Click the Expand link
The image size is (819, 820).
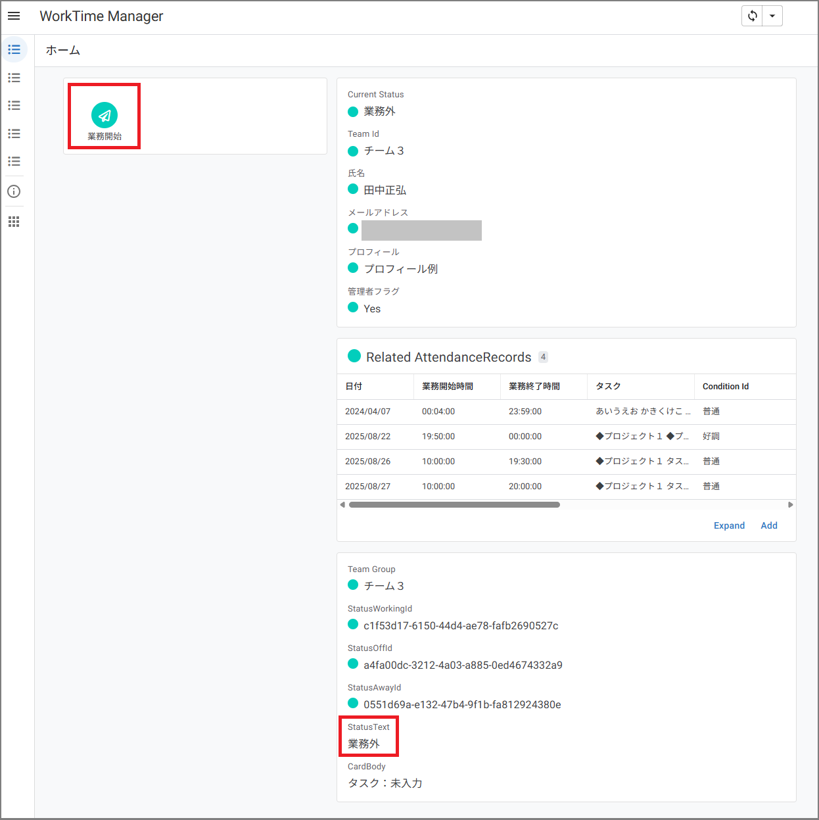pyautogui.click(x=729, y=525)
